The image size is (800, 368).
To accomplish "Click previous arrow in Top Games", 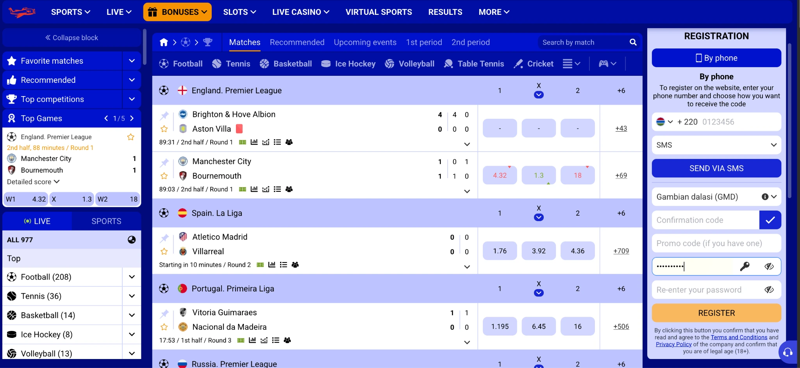I will point(106,118).
